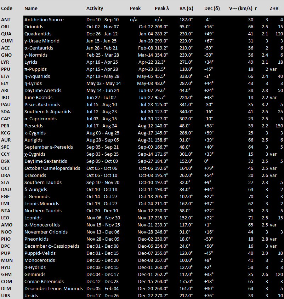Click the Name column header
This screenshot has width=284, height=299.
pos(31,8)
